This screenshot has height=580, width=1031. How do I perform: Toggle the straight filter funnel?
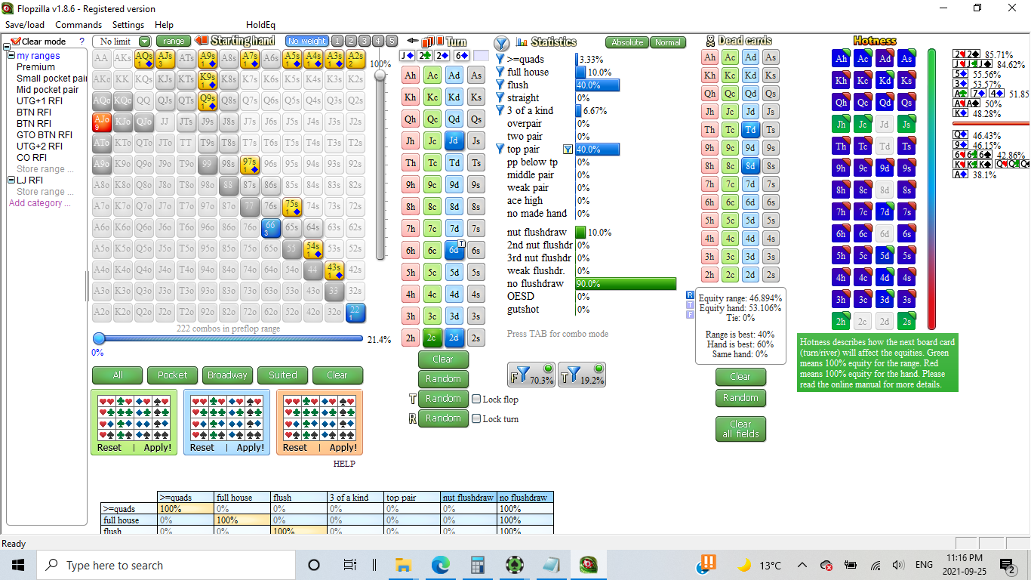pos(500,97)
